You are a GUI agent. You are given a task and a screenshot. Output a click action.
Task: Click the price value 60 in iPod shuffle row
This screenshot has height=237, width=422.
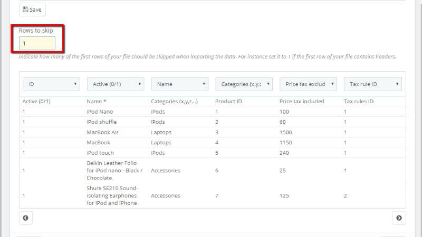283,122
